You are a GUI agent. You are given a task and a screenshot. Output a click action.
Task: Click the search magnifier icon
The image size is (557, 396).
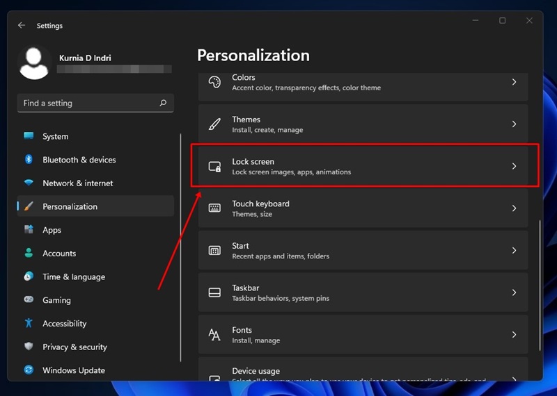coord(163,103)
